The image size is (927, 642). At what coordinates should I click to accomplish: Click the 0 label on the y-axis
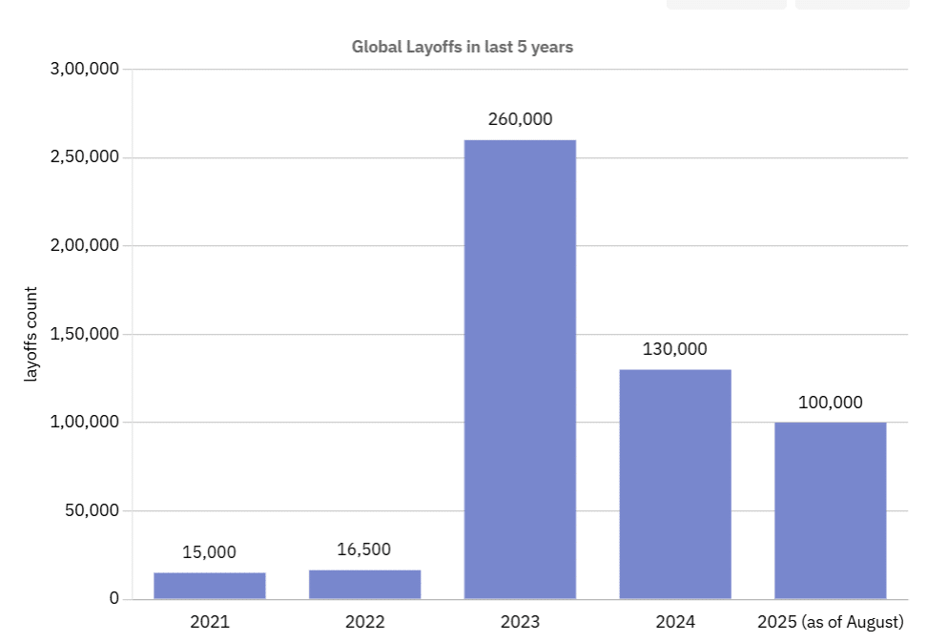pyautogui.click(x=113, y=598)
